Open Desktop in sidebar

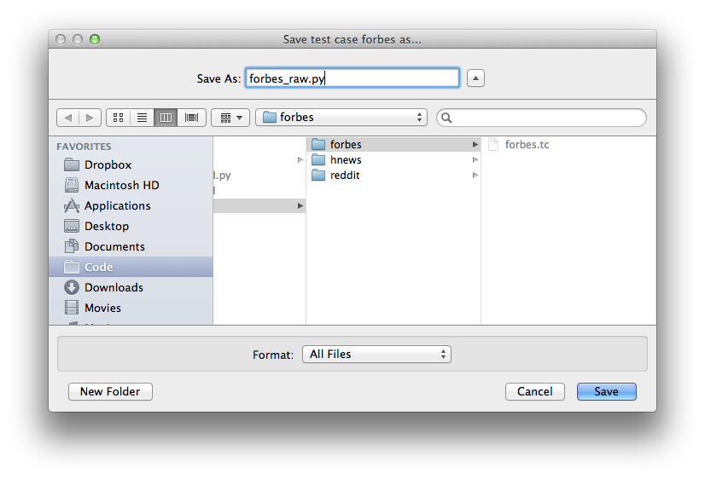tap(131, 226)
